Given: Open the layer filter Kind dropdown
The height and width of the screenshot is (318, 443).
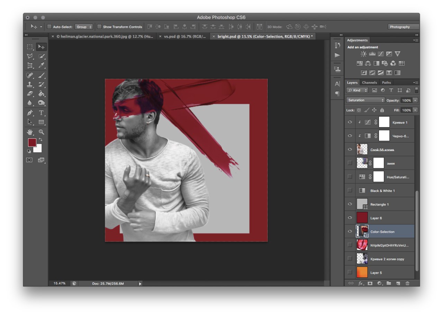Looking at the screenshot, I should pyautogui.click(x=358, y=90).
